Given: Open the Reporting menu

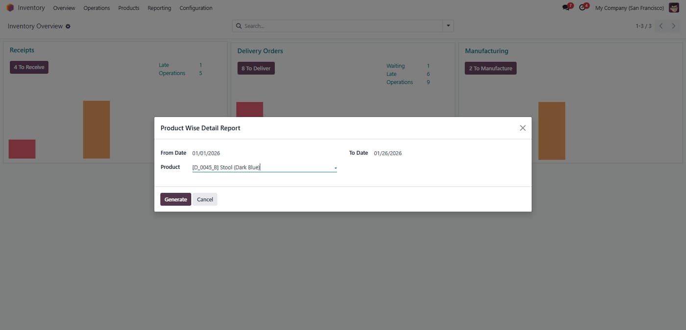Looking at the screenshot, I should [x=159, y=8].
